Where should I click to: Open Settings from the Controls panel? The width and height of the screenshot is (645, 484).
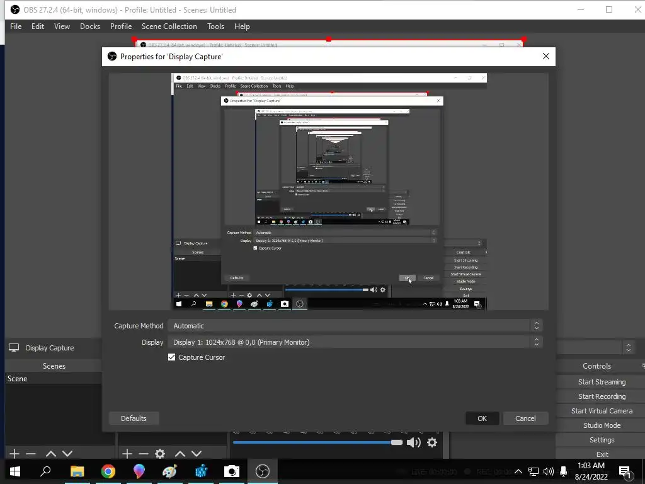tap(602, 439)
